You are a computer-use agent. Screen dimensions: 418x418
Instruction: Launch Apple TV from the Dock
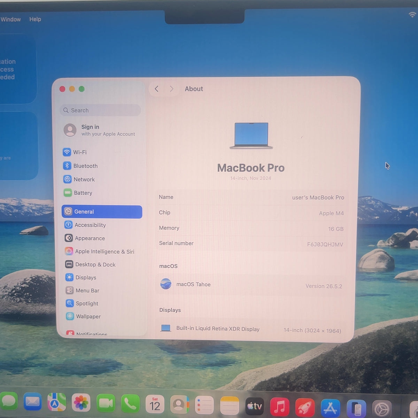[255, 406]
